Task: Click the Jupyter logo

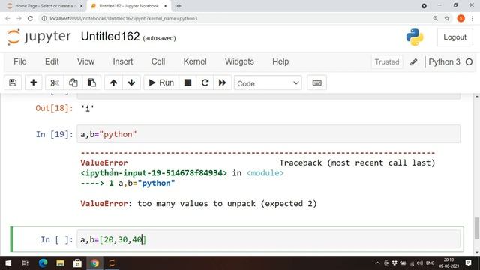Action: [39, 37]
